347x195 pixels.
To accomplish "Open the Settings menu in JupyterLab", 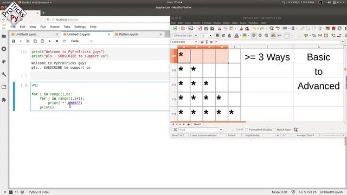I will click(x=80, y=27).
